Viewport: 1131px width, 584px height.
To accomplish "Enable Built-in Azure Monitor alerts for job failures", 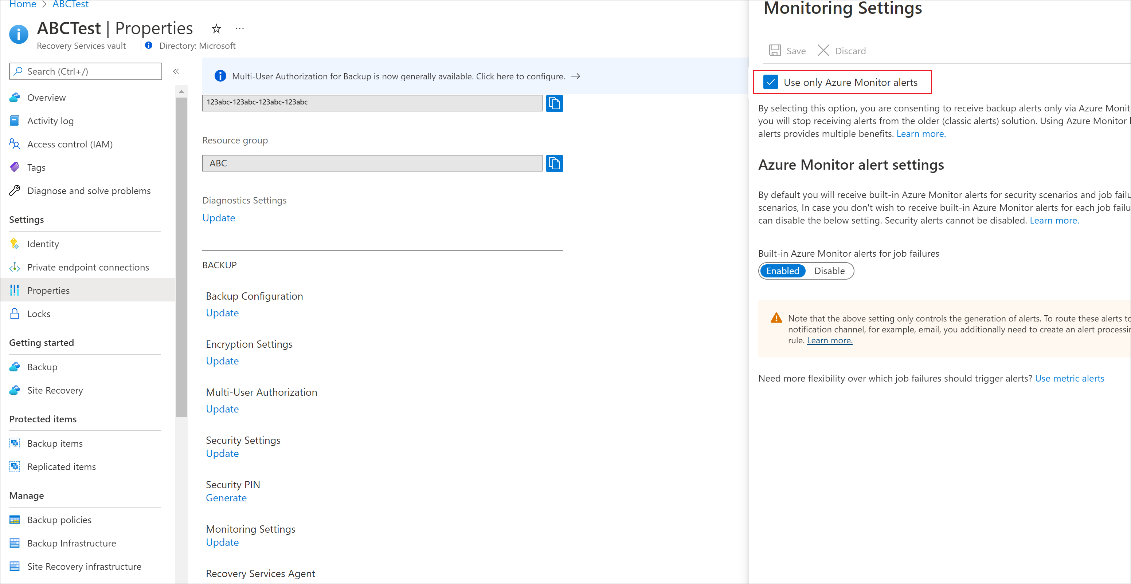I will pos(782,271).
